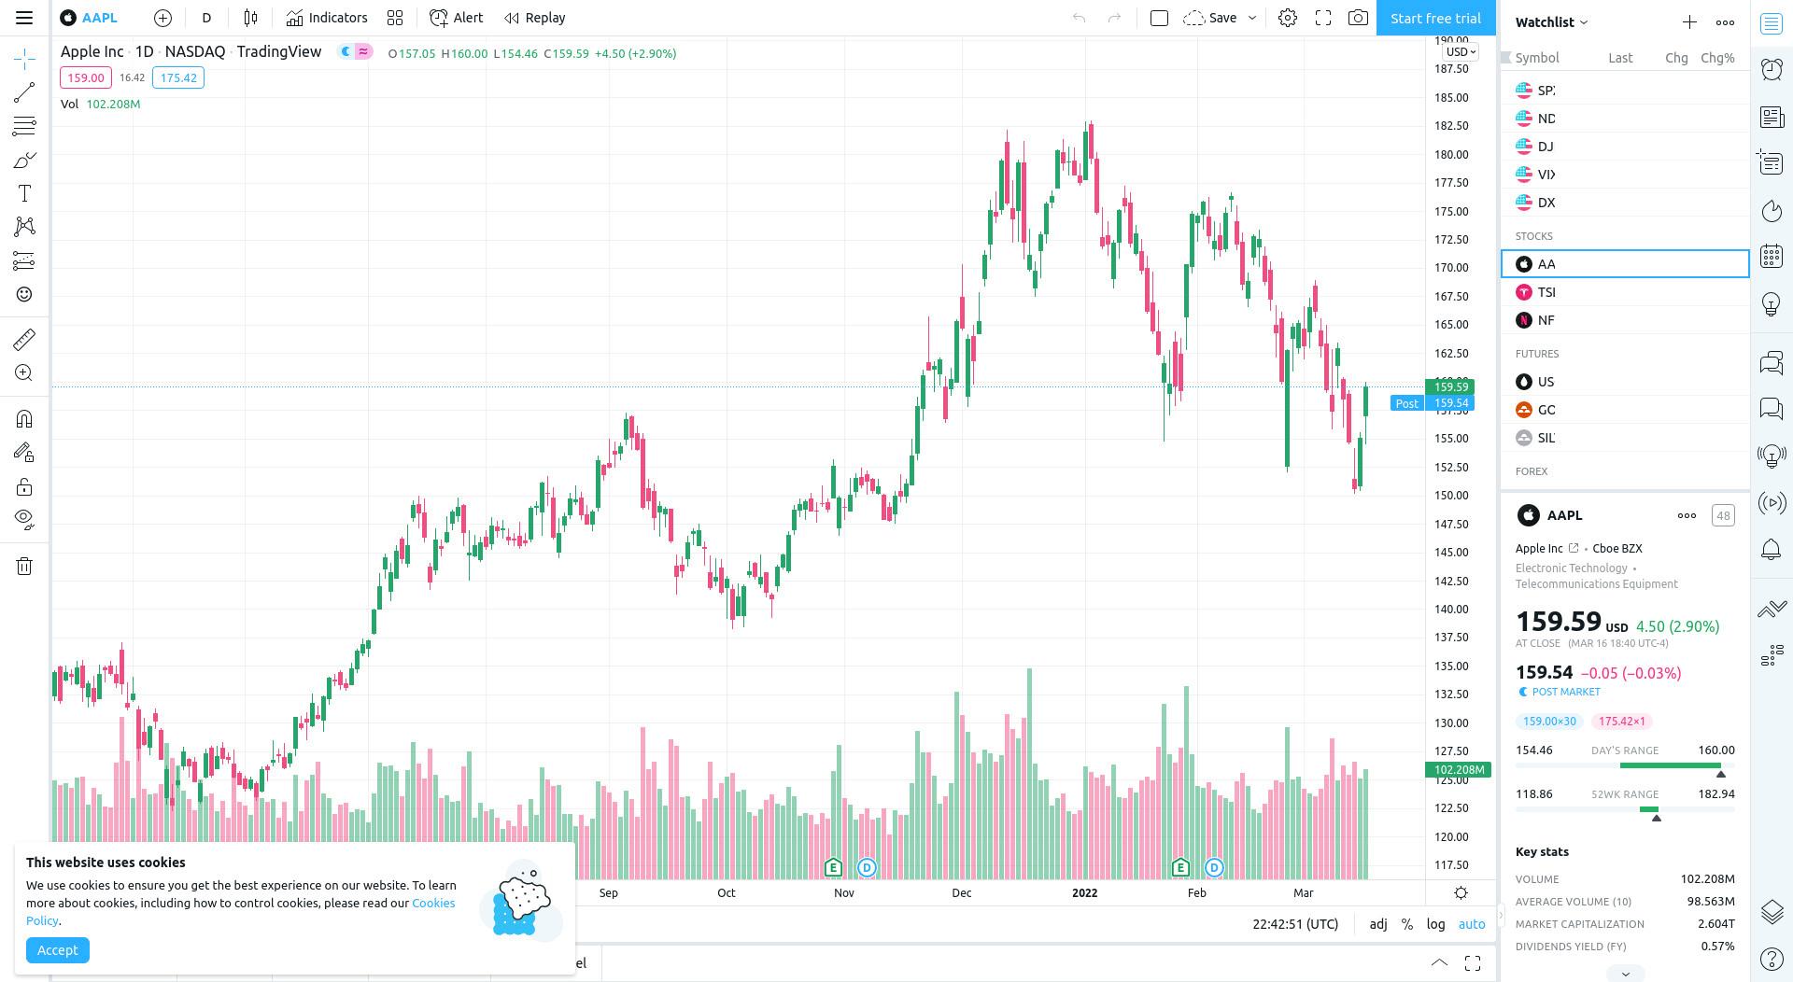Click the February dividend D marker
The height and width of the screenshot is (982, 1793).
click(1214, 868)
